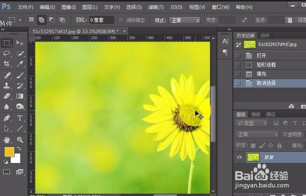Select the Blur tool
The height and width of the screenshot is (196, 306).
click(7, 107)
